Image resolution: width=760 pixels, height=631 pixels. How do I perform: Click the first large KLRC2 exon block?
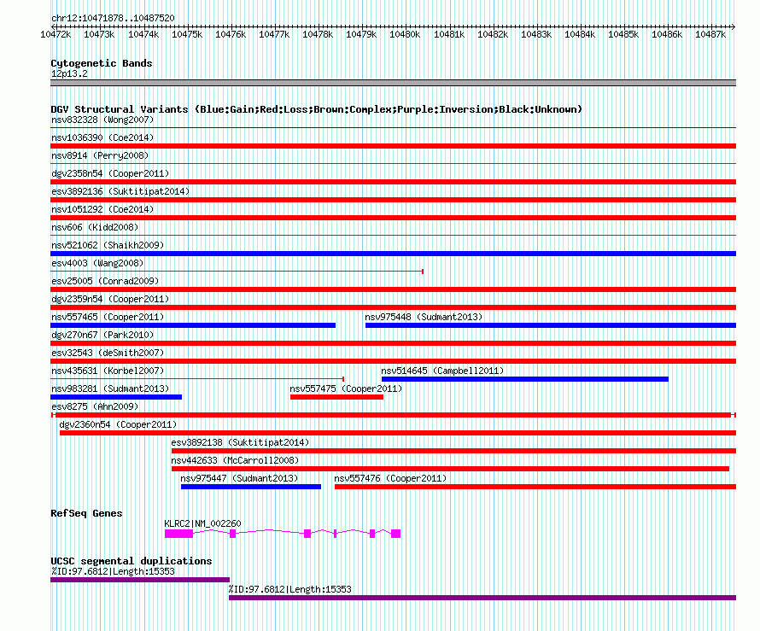click(178, 534)
